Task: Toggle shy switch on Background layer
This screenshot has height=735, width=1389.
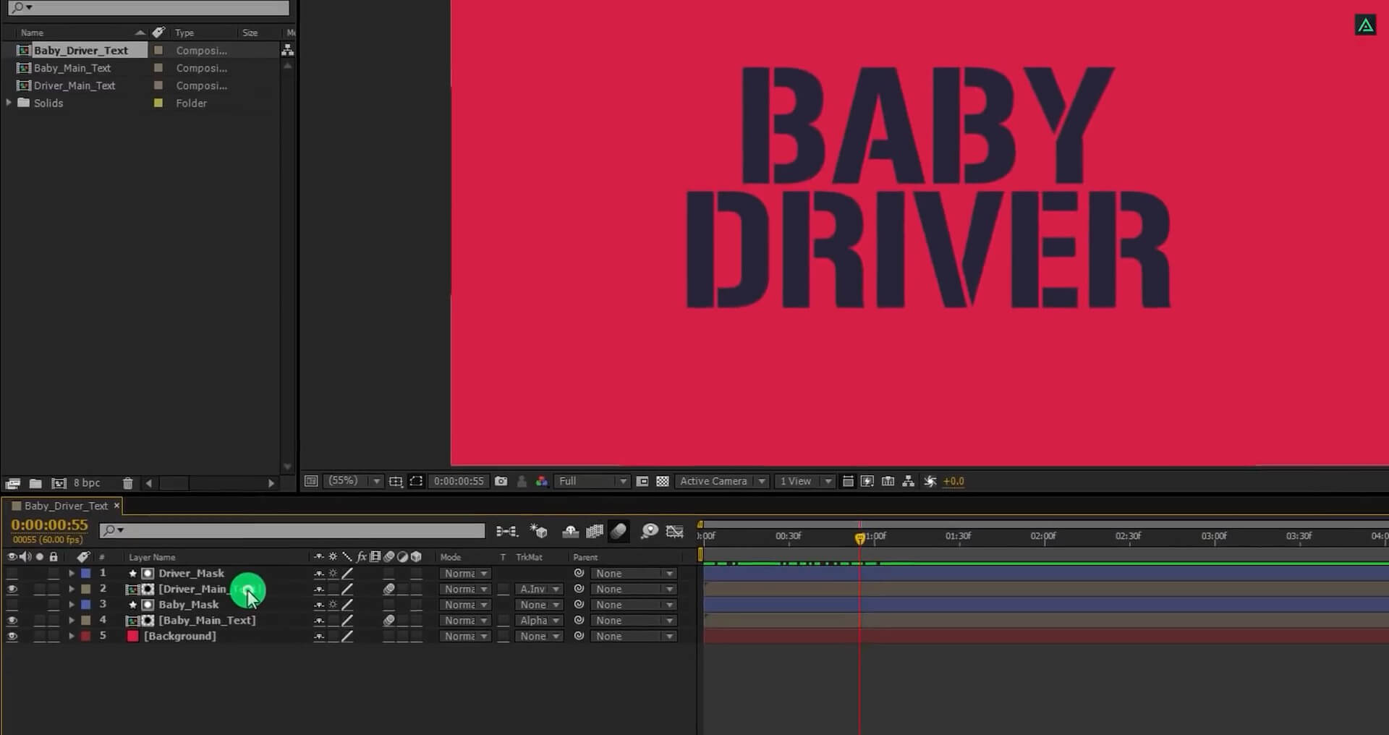Action: [x=318, y=637]
